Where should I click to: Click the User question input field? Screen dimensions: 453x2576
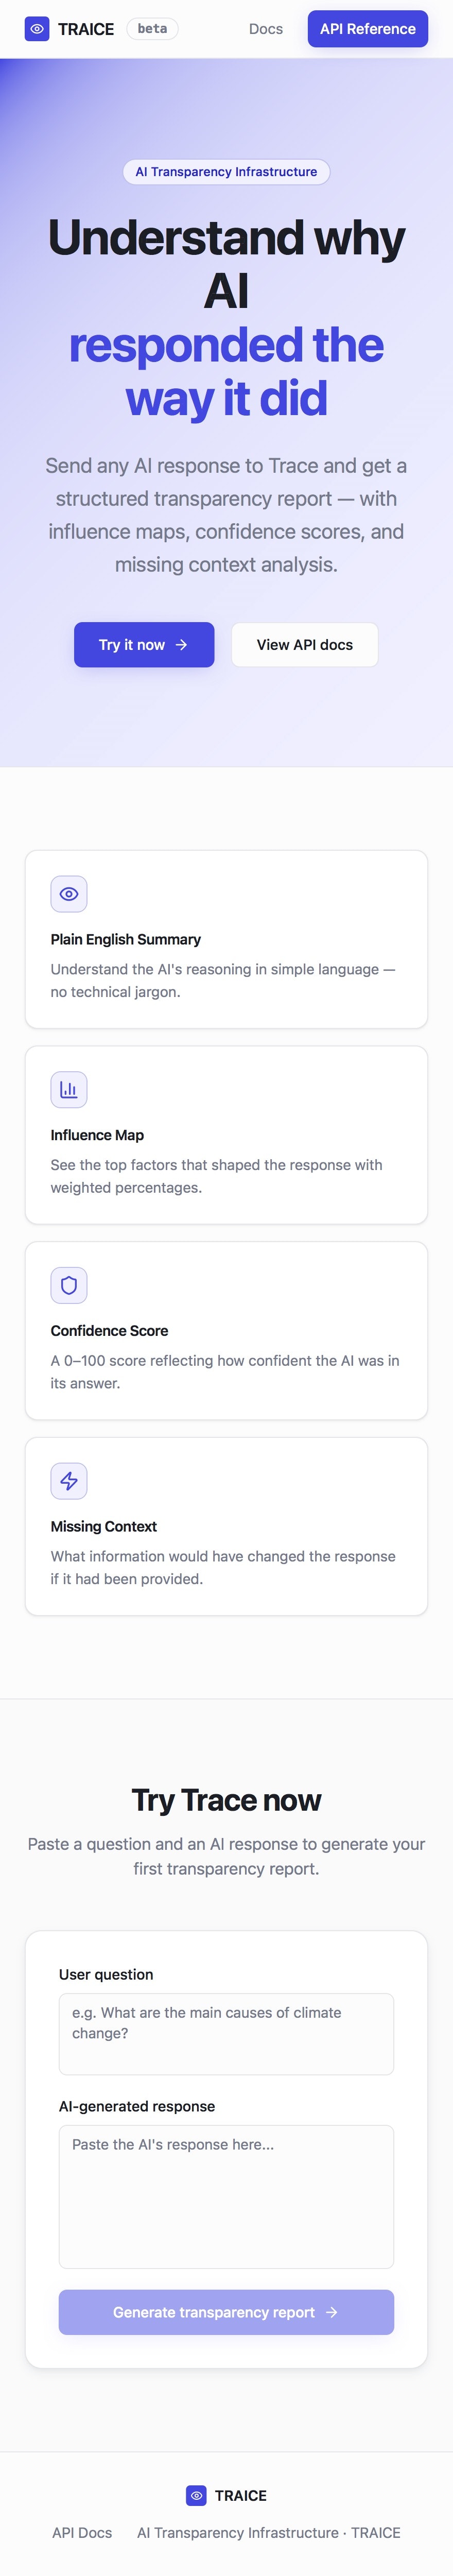226,2033
